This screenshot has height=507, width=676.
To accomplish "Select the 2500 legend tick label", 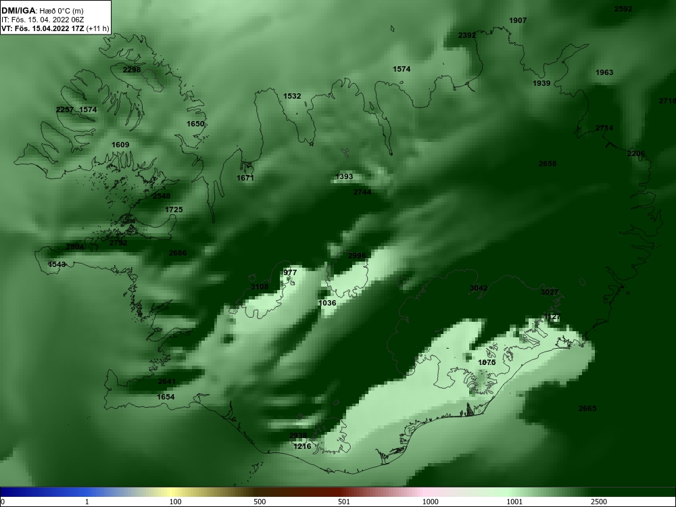I will coord(599,502).
